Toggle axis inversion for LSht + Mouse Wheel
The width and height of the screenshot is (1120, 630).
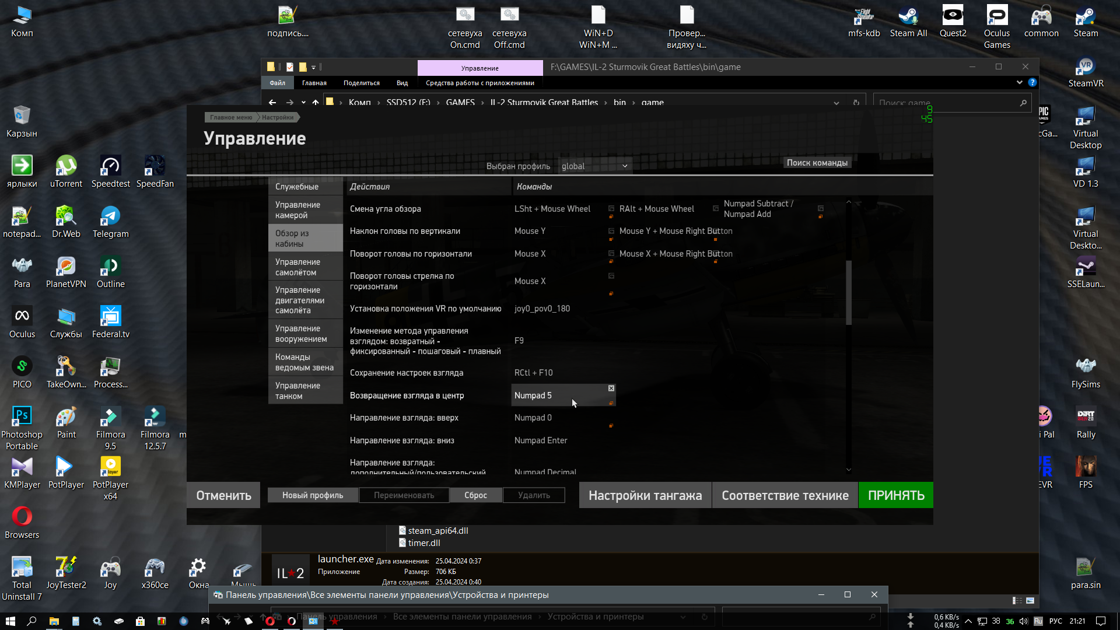point(611,209)
